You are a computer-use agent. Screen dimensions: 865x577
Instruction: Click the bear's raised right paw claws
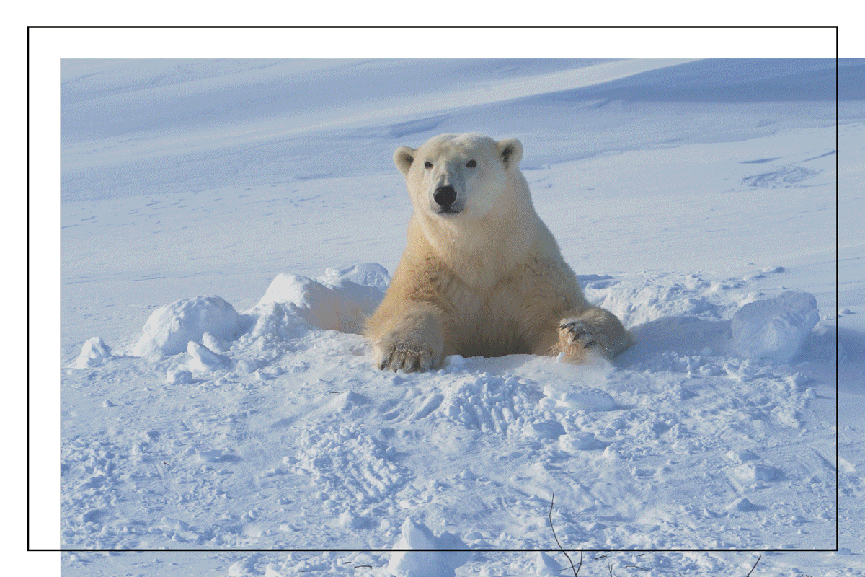point(578,332)
